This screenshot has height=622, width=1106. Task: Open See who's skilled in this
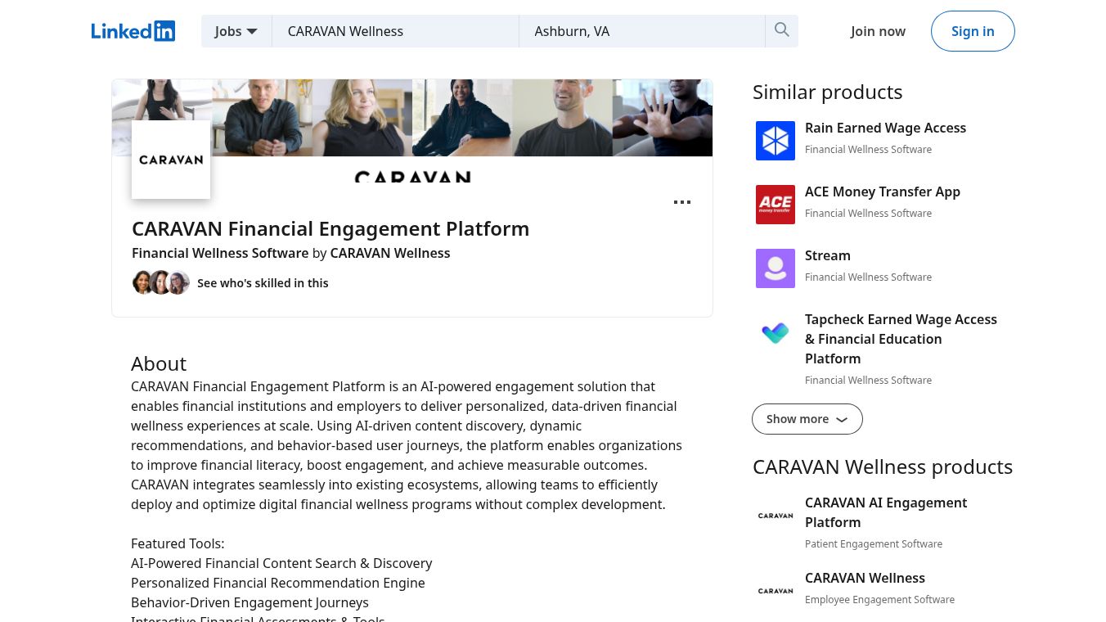tap(263, 282)
